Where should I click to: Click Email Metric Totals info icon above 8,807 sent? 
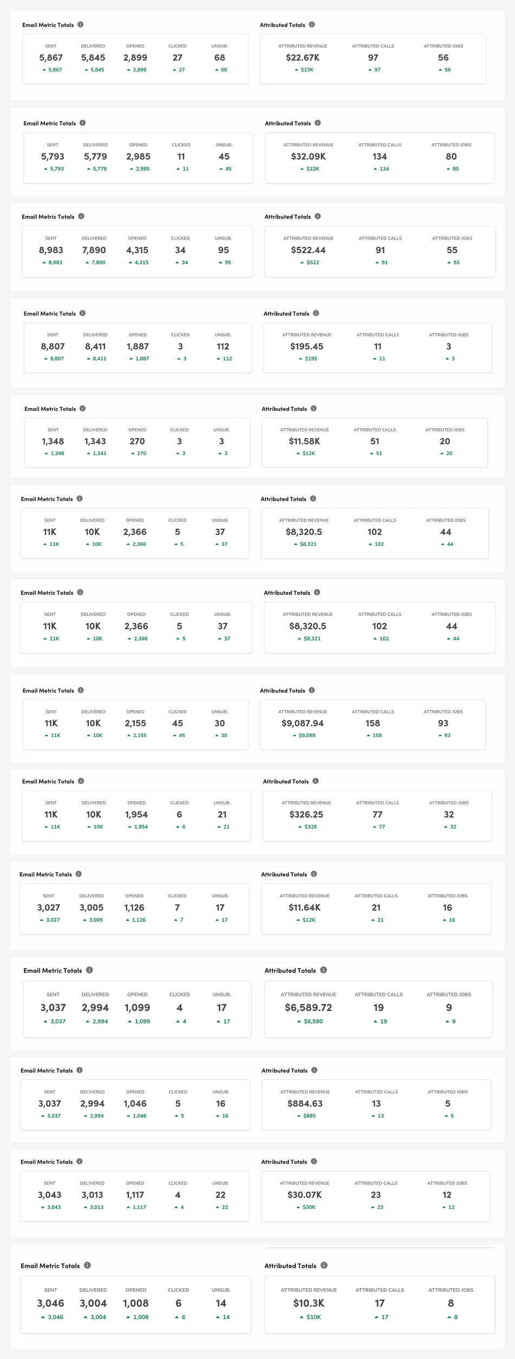pos(82,313)
